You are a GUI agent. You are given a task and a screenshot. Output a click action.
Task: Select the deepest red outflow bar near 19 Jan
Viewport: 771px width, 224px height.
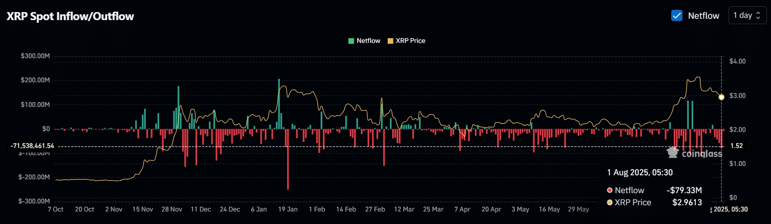(x=288, y=161)
